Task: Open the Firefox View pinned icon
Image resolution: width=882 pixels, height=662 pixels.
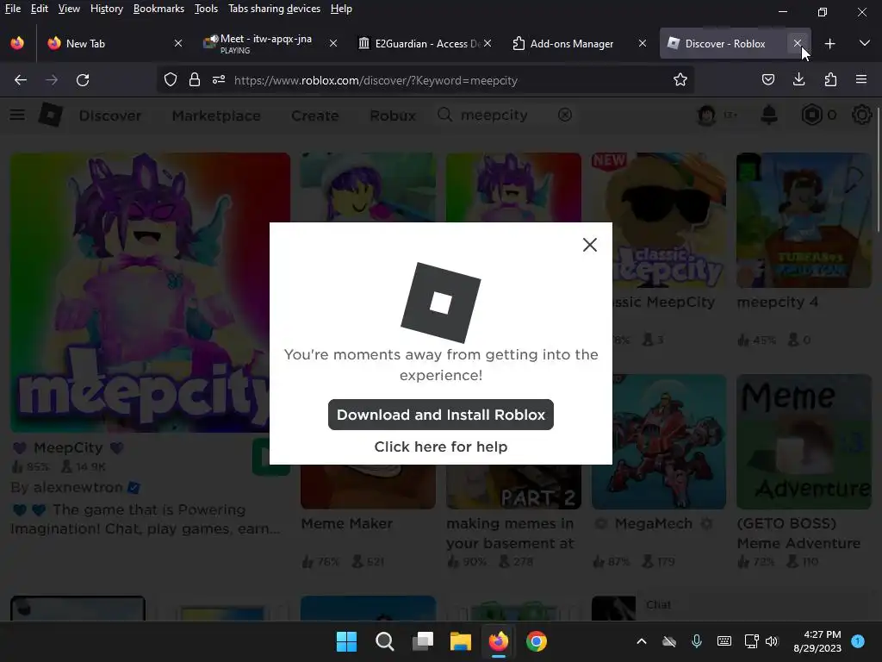Action: (x=17, y=43)
